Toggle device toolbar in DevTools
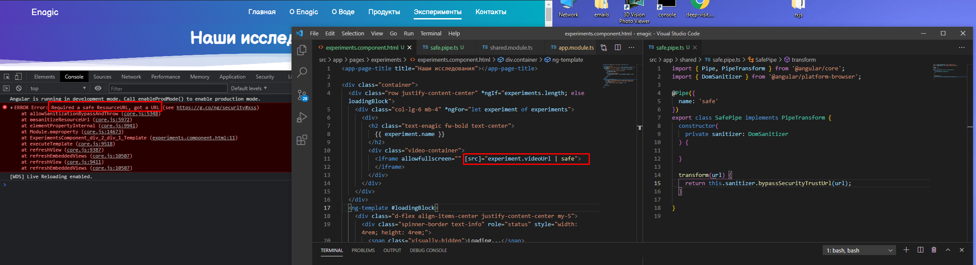 pyautogui.click(x=18, y=76)
